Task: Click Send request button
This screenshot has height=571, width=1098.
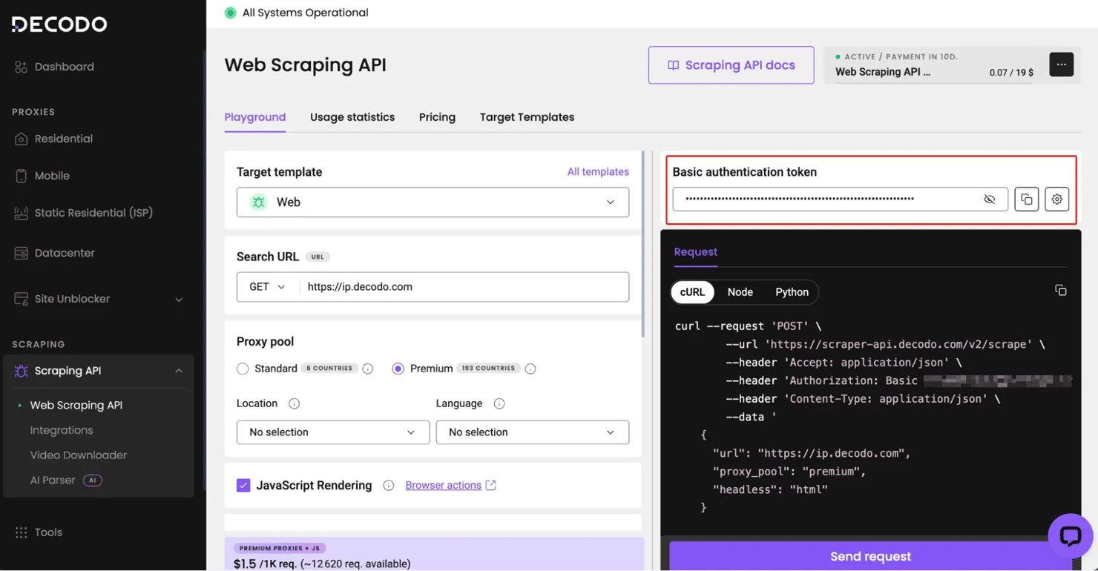Action: (x=870, y=556)
